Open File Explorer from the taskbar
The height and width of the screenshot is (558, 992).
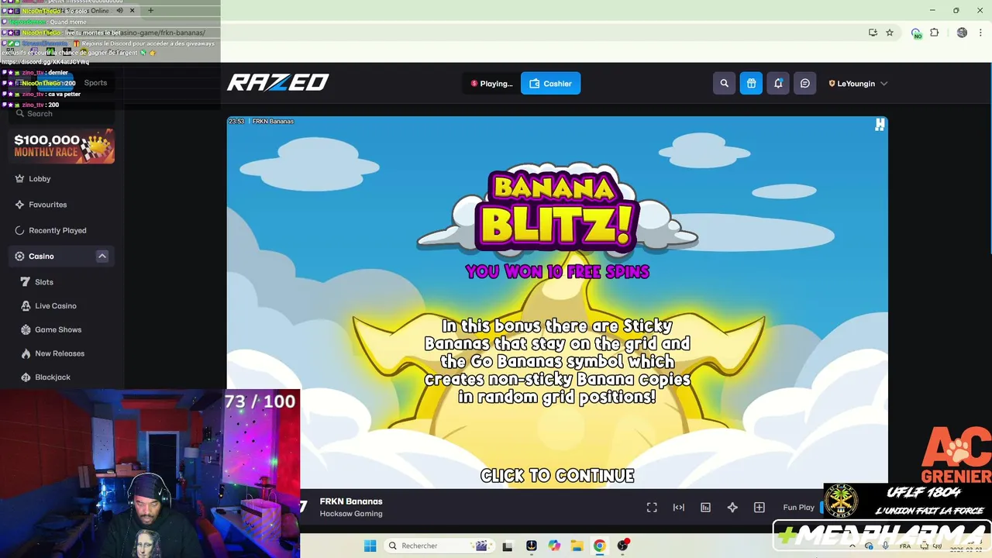[x=577, y=546]
